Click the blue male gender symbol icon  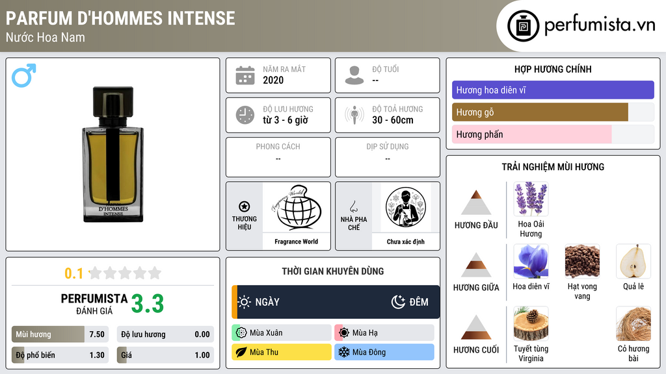(x=24, y=75)
